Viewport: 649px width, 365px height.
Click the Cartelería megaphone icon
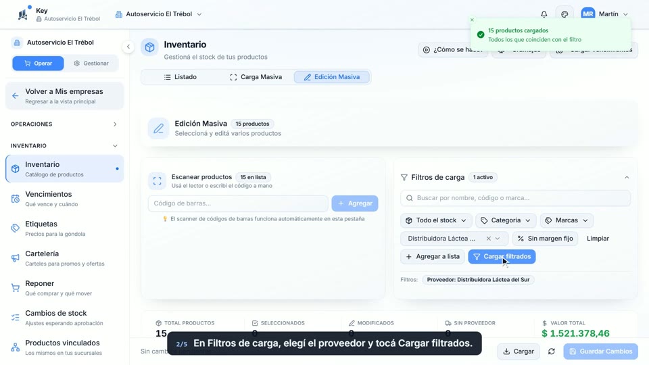point(16,258)
